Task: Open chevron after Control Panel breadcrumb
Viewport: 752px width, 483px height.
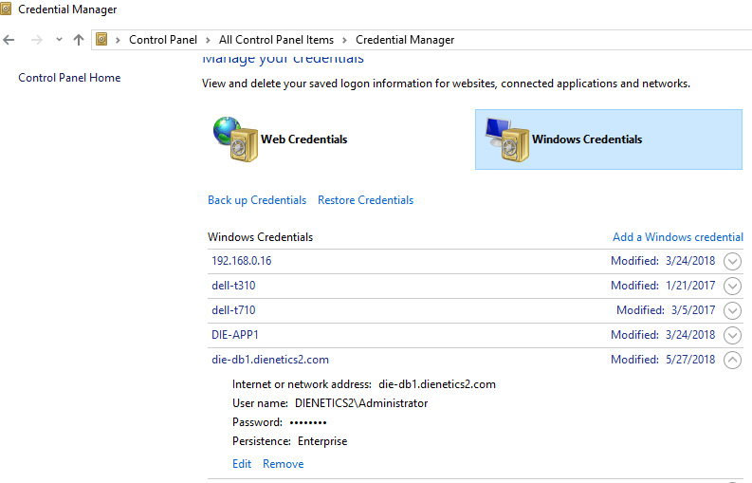Action: point(208,41)
